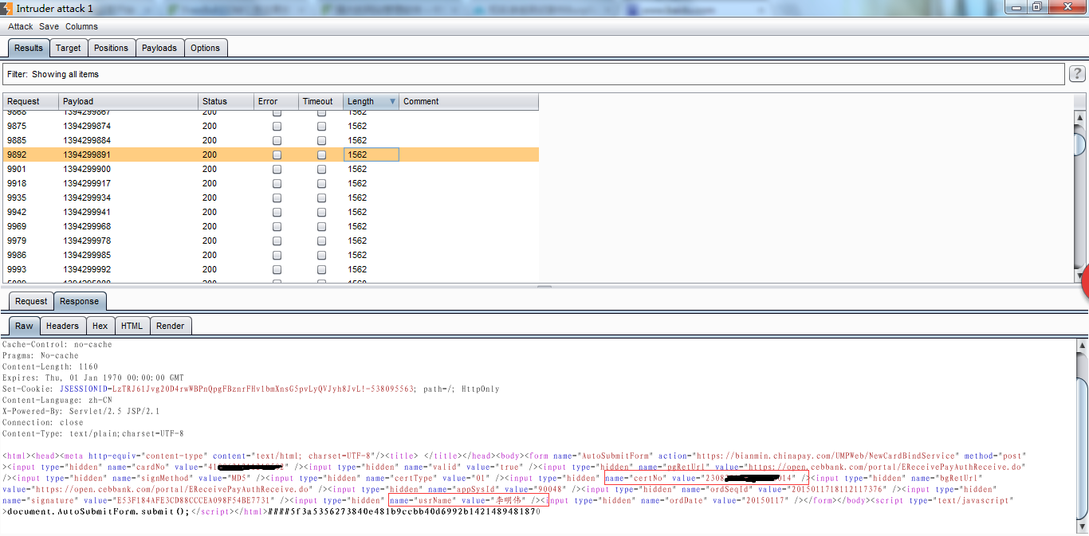Open the Save menu
The image size is (1089, 536).
[x=49, y=26]
